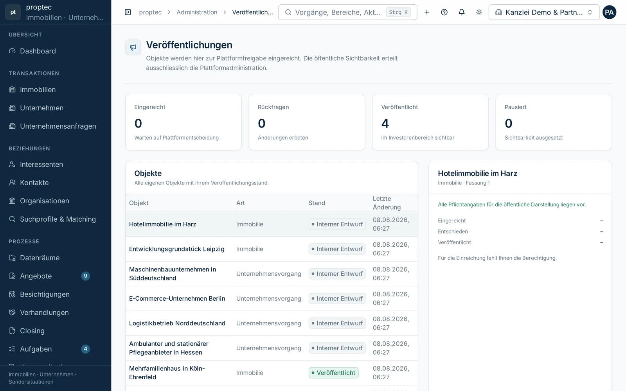
Task: Focus the Vorgänge, Bereiche search field
Action: point(347,12)
